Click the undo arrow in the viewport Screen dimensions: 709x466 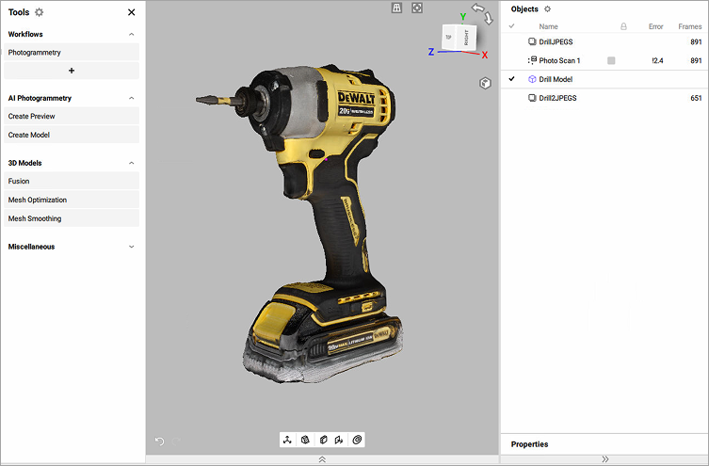[159, 441]
